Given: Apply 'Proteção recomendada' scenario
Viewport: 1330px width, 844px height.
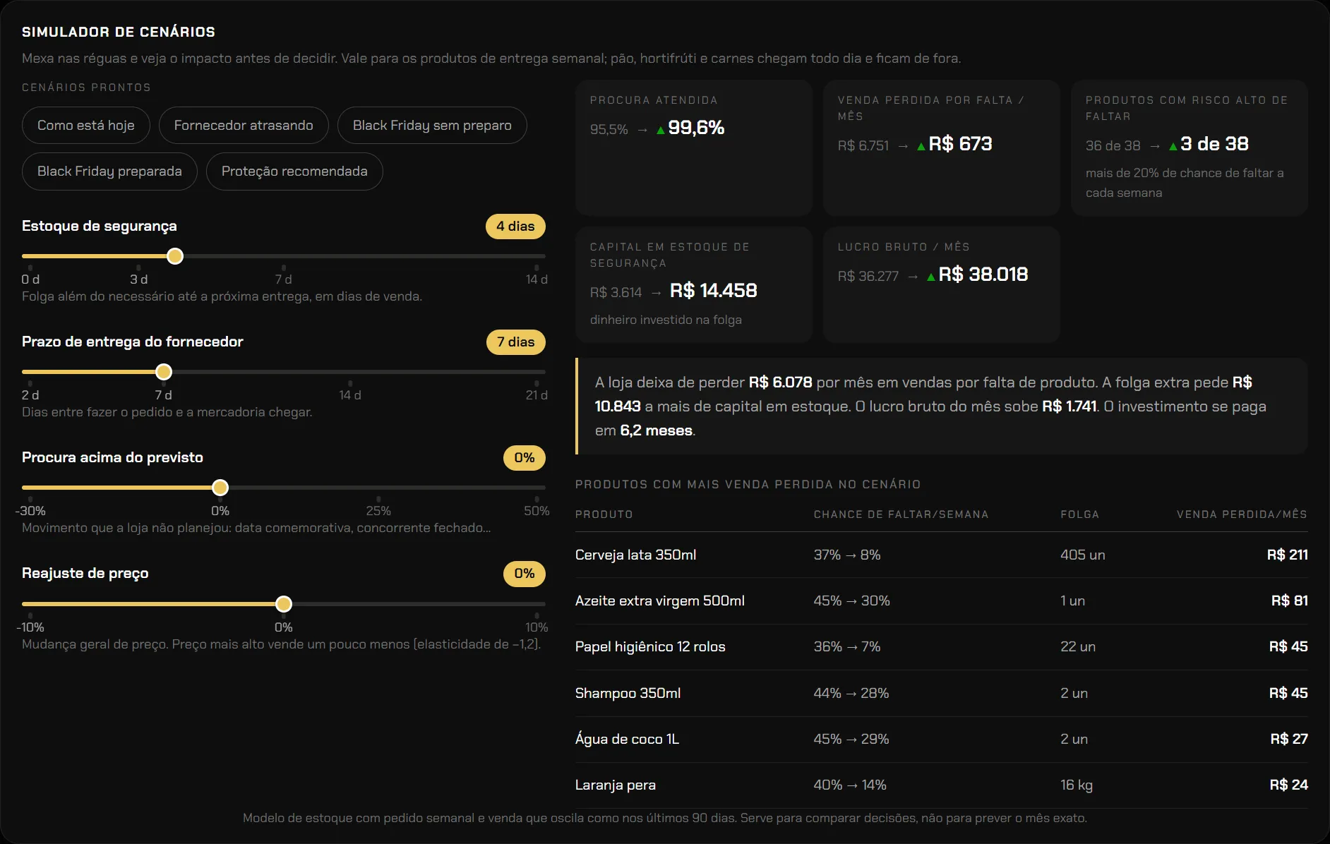Looking at the screenshot, I should [x=294, y=171].
